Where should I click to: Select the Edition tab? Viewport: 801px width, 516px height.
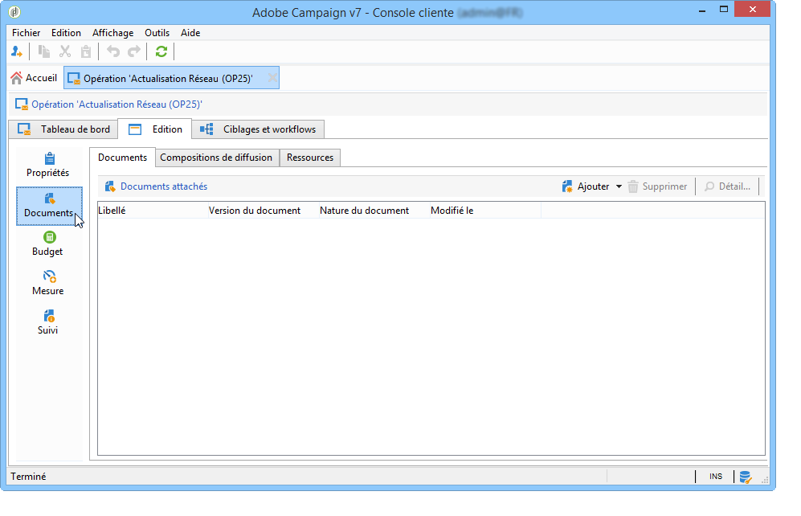pos(155,129)
